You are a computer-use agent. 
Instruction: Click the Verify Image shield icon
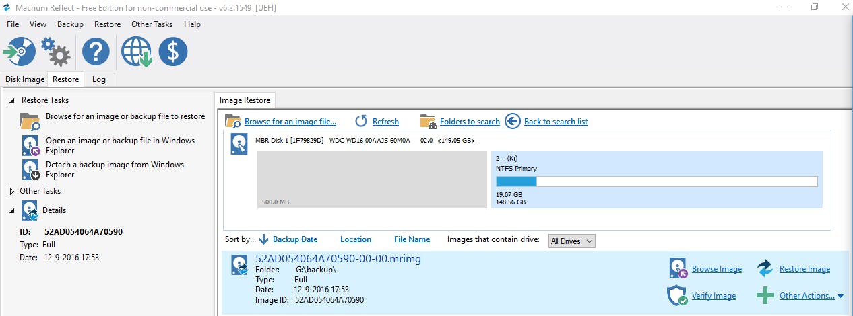(677, 295)
